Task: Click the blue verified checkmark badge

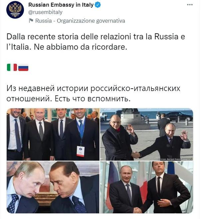Action: (98, 5)
